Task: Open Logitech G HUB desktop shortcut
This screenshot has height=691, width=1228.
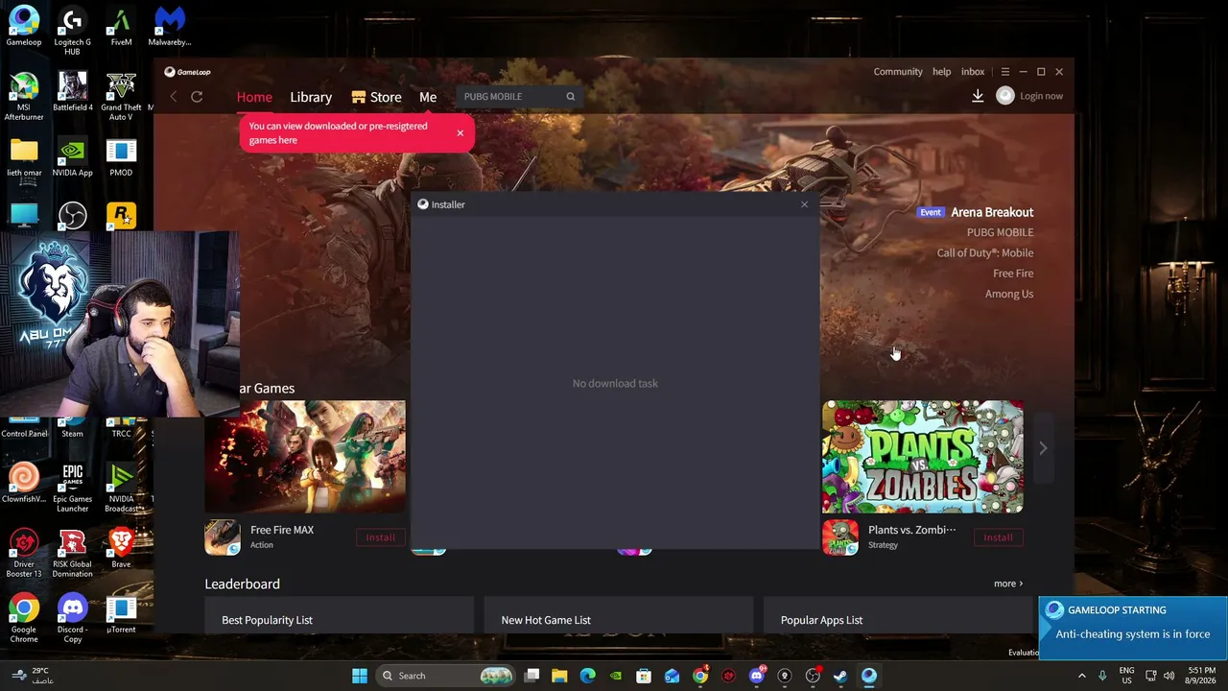Action: (x=72, y=31)
